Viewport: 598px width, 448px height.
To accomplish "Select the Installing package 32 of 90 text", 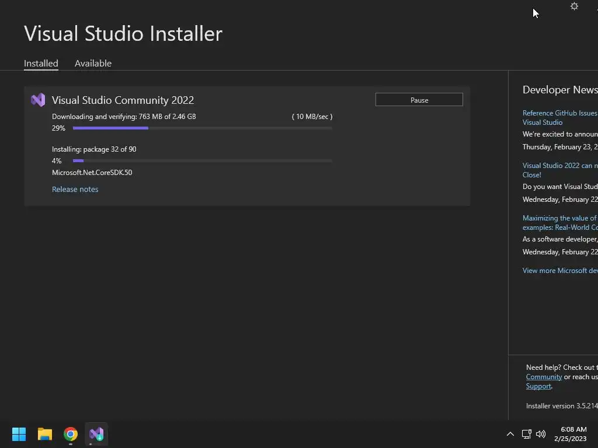I will coord(94,149).
